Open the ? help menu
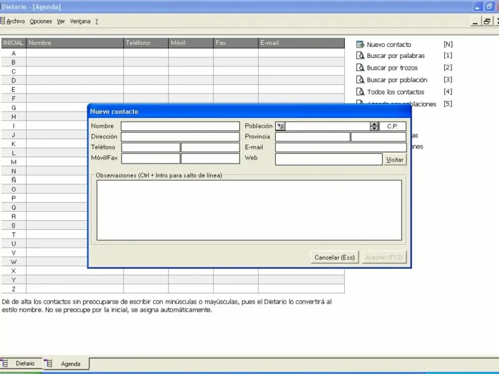The width and height of the screenshot is (499, 374). click(97, 21)
